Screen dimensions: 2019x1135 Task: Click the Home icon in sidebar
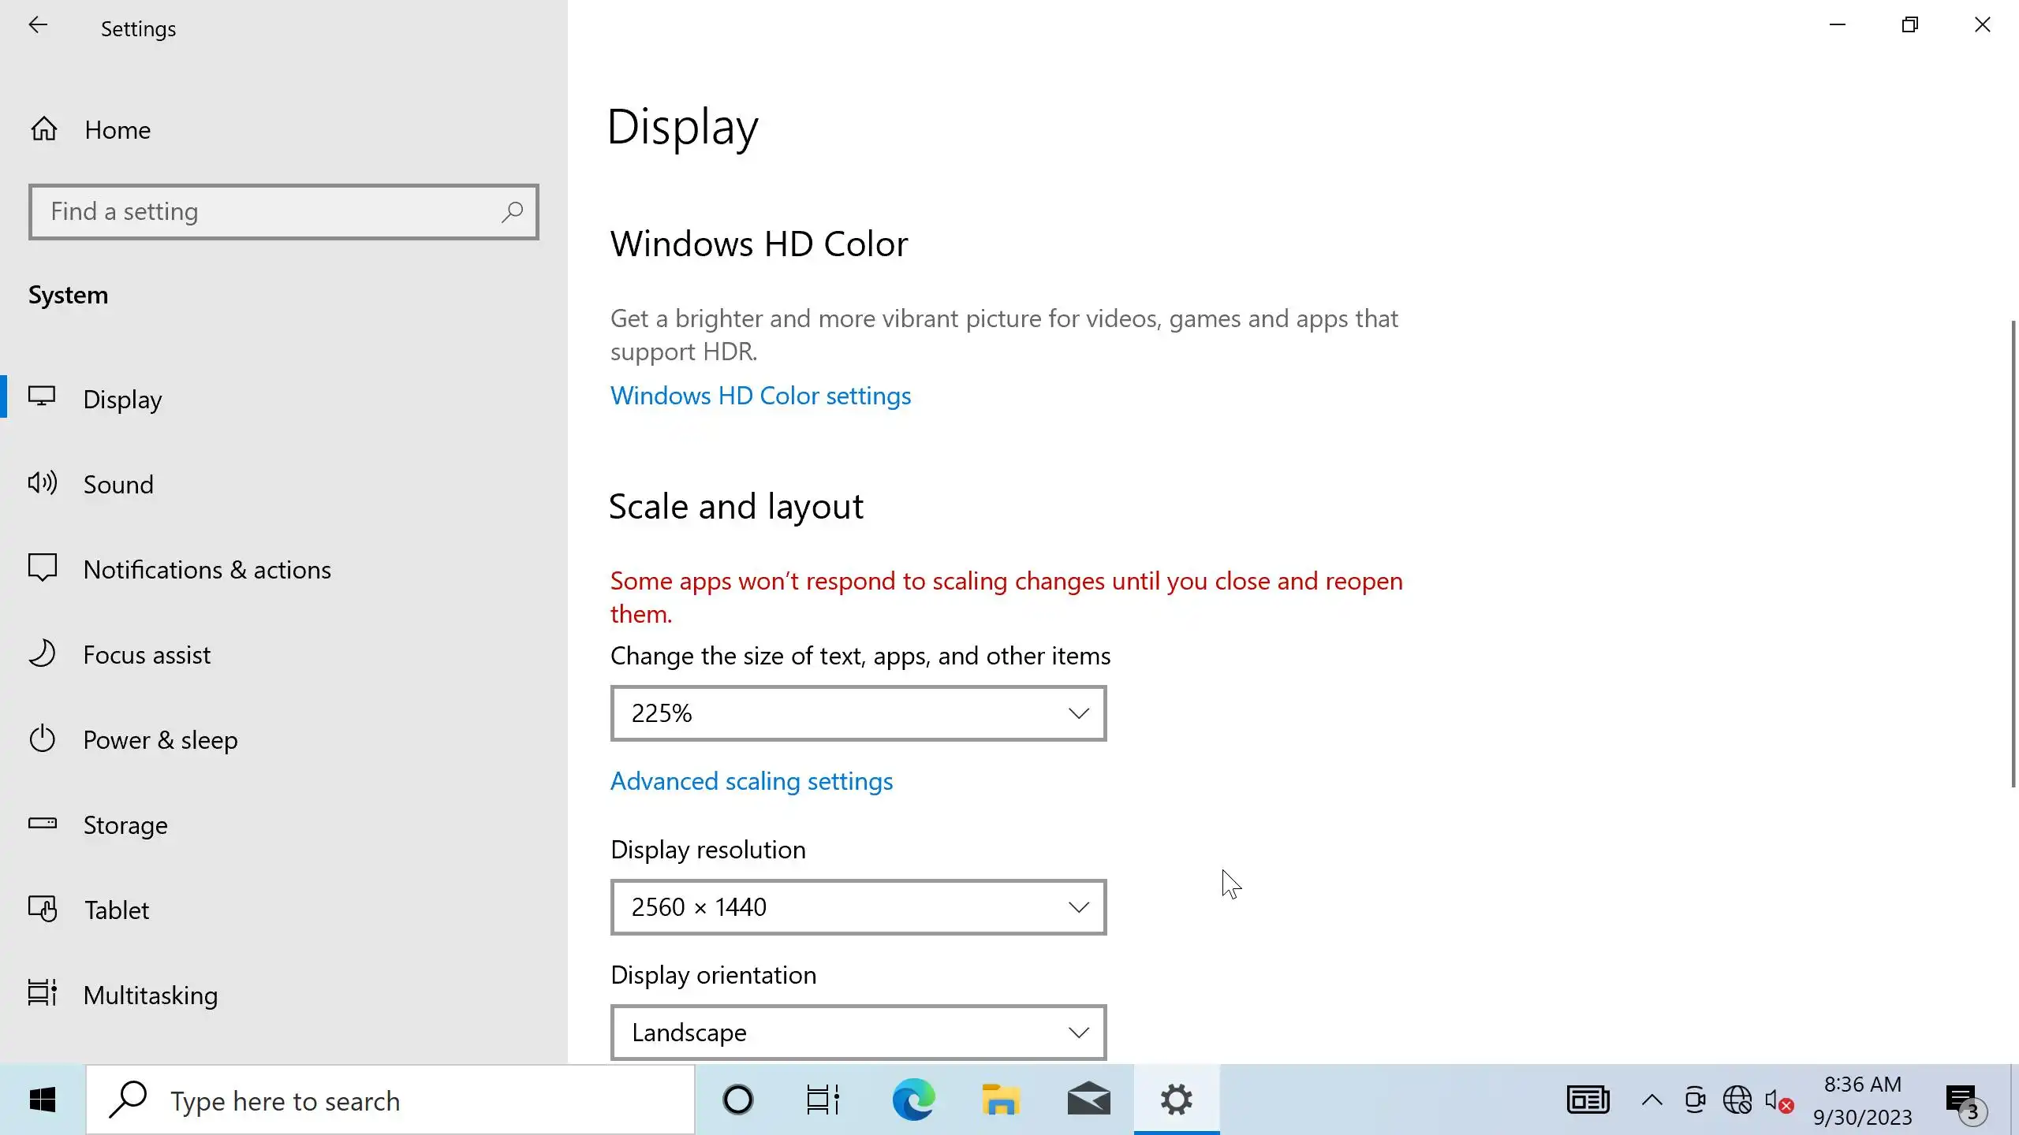[44, 128]
